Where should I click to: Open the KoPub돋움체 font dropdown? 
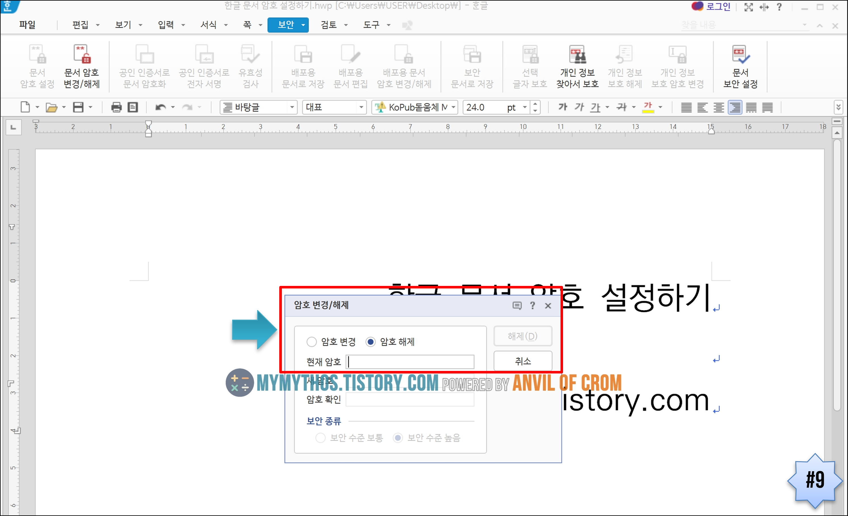(453, 107)
